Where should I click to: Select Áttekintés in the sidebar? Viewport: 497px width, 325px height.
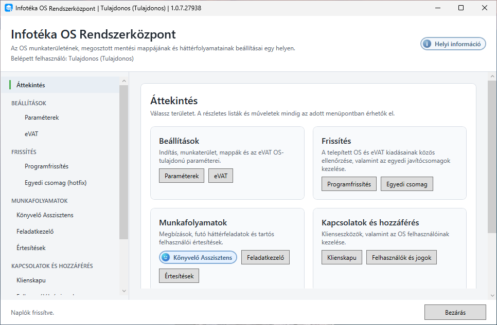tap(60, 85)
